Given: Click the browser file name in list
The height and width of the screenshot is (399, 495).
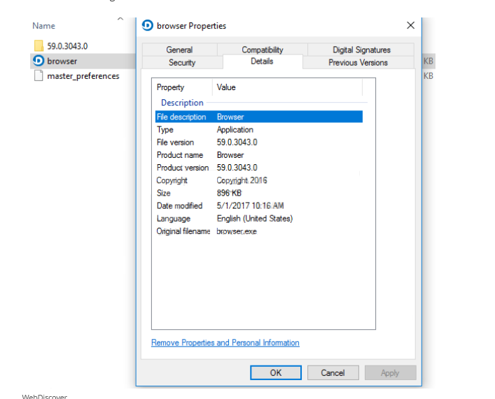Looking at the screenshot, I should coord(62,61).
